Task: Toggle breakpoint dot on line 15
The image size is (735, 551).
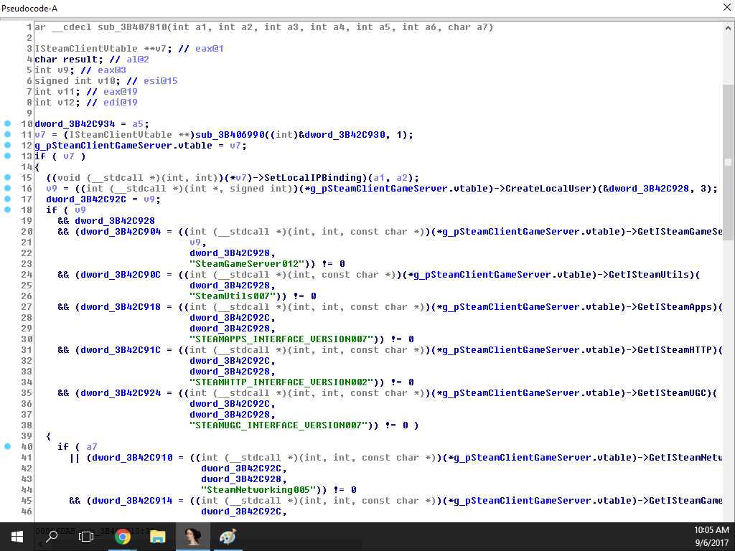Action: 7,178
